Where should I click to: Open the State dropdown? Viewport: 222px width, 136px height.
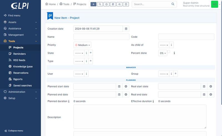(x=79, y=53)
